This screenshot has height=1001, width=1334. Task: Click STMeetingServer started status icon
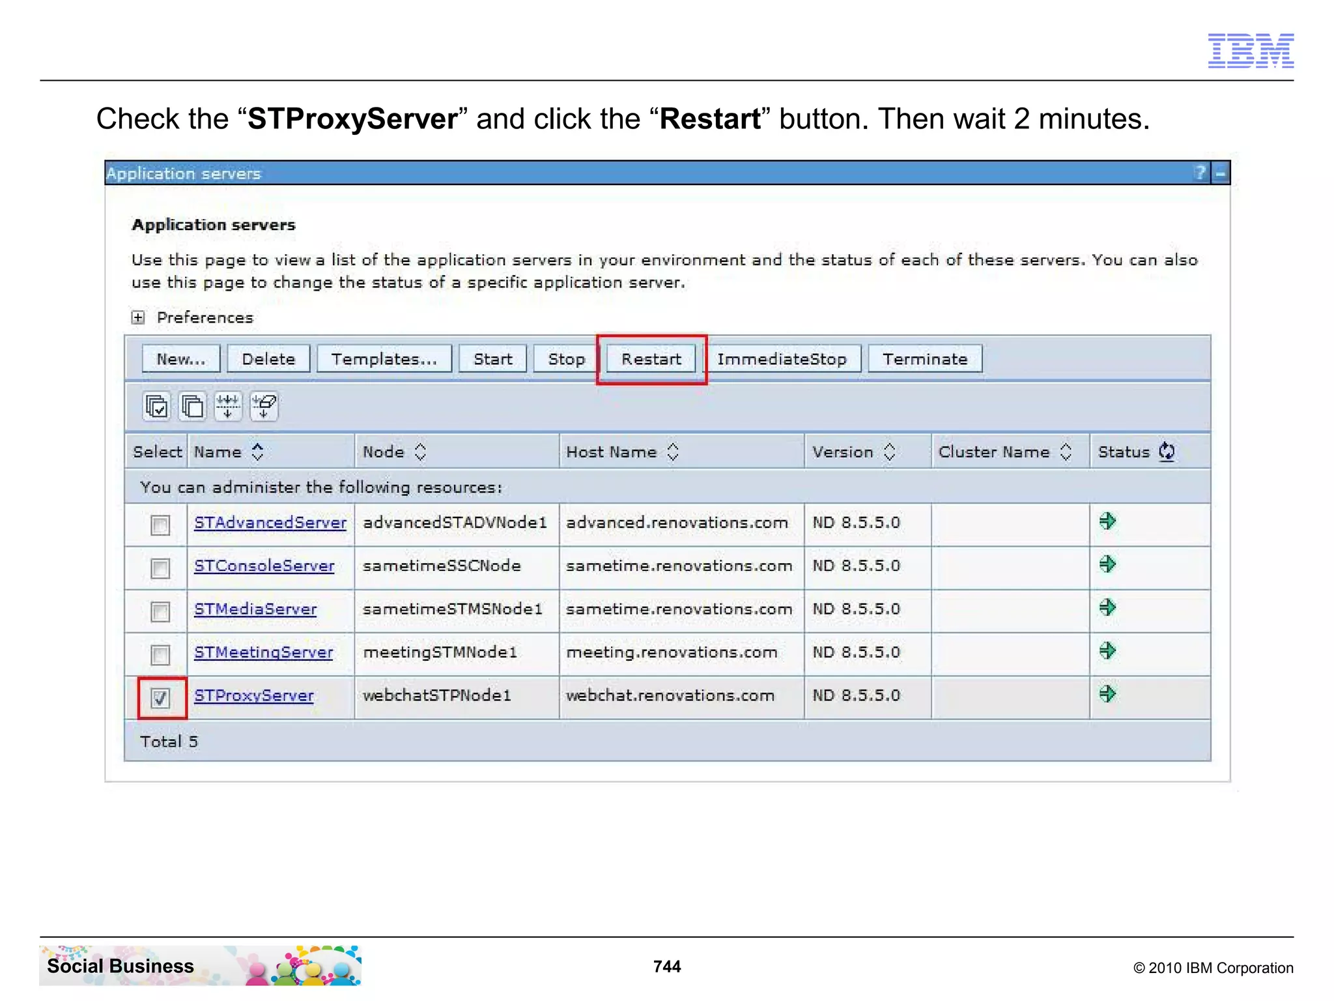click(1107, 651)
